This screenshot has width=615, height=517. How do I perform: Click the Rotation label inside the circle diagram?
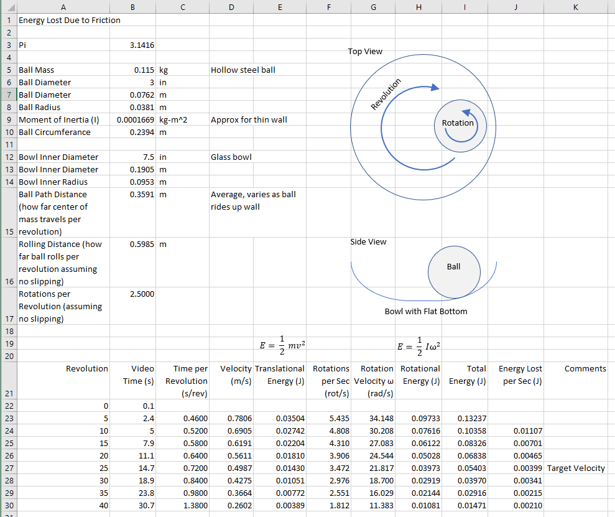[458, 123]
